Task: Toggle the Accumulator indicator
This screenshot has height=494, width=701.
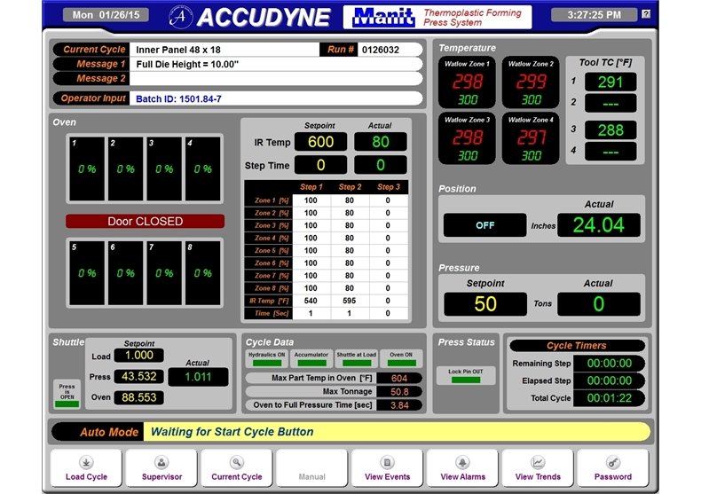Action: click(x=311, y=358)
